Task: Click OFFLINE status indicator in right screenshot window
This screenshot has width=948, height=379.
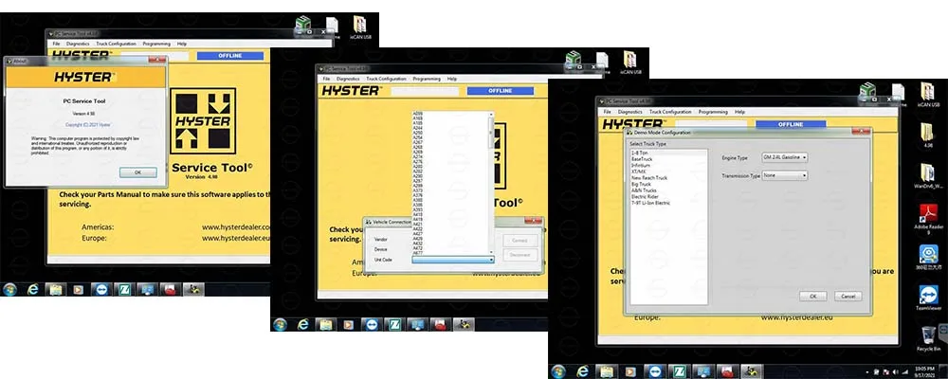Action: coord(790,124)
